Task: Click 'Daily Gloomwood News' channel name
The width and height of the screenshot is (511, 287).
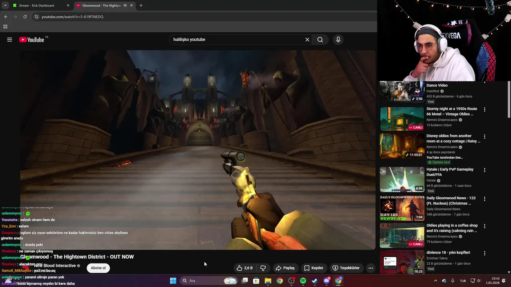Action: (x=443, y=209)
